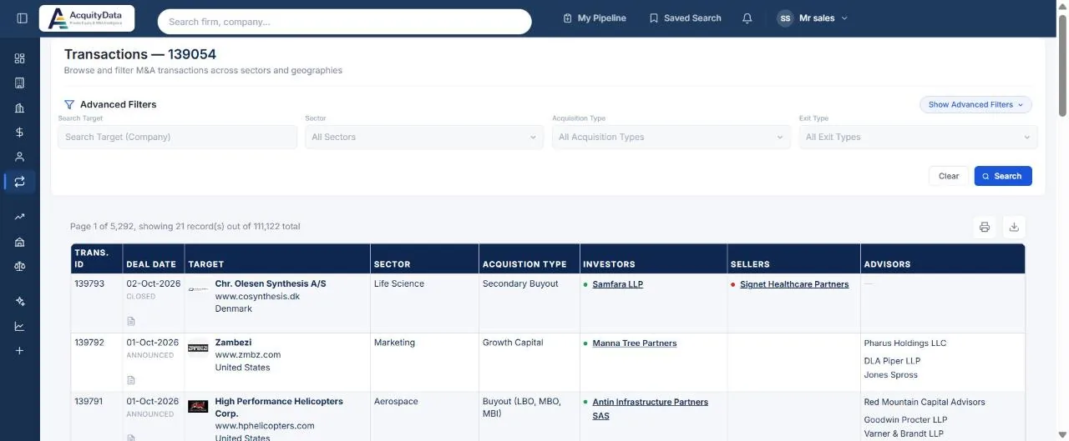Click www.zmbz.com website text
1069x441 pixels.
tap(248, 355)
